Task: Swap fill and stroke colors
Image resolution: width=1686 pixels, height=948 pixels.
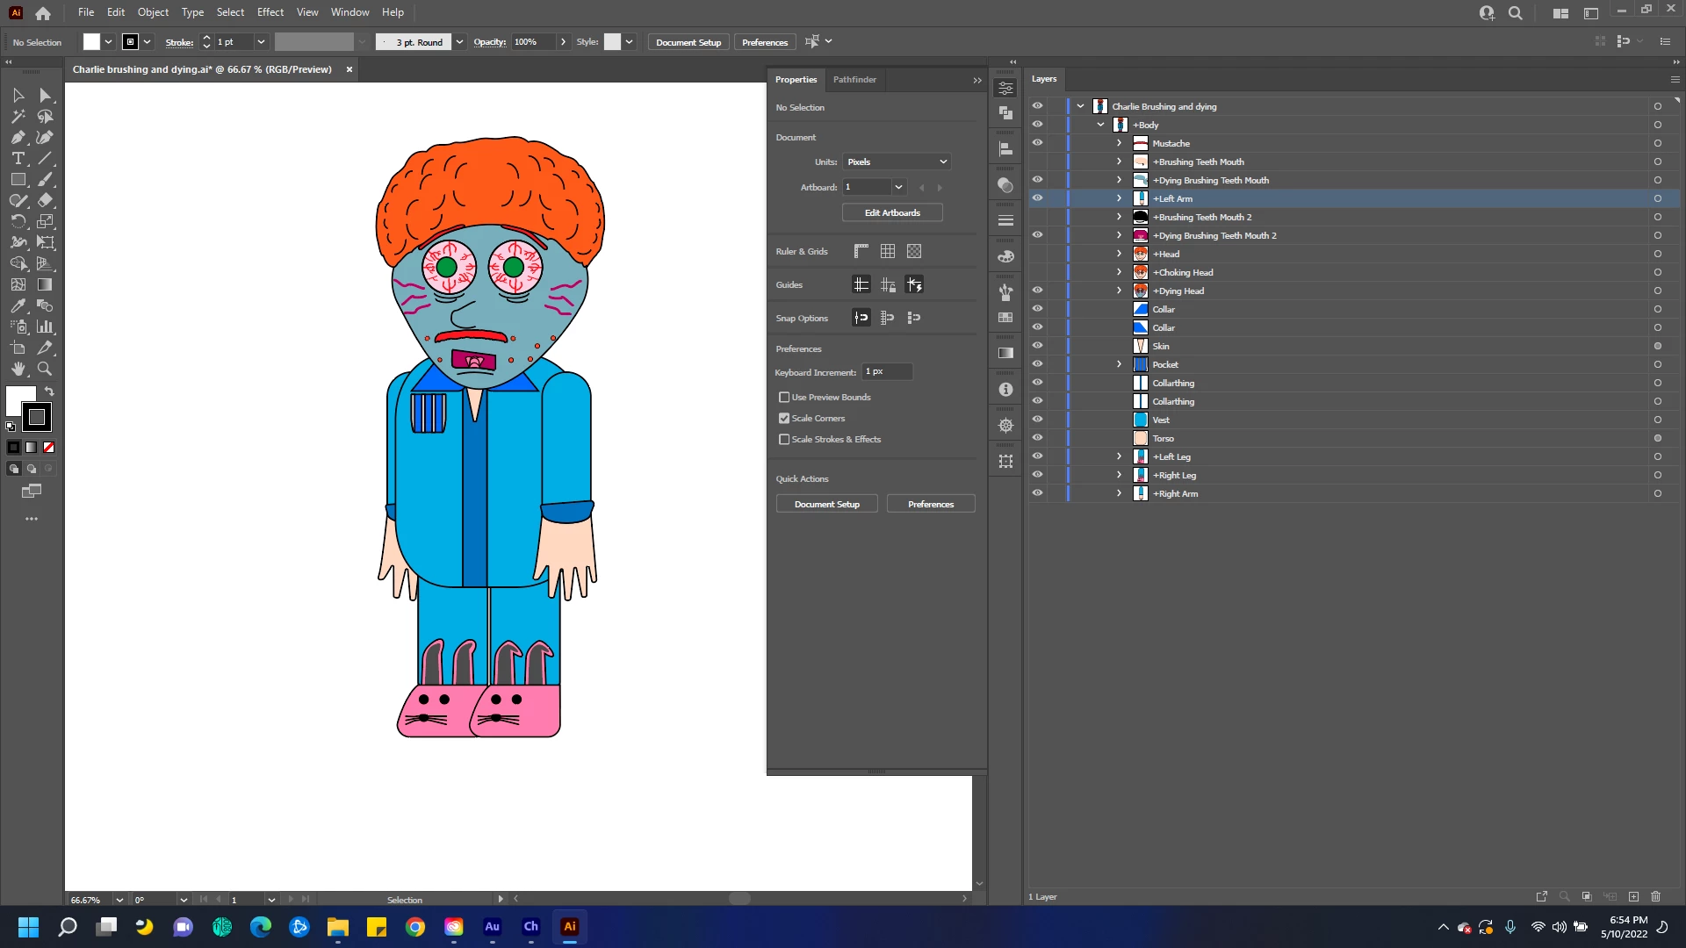Action: (x=49, y=391)
